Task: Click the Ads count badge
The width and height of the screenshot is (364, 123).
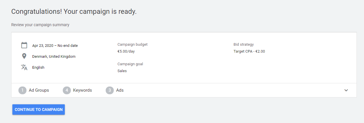Action: coord(110,90)
